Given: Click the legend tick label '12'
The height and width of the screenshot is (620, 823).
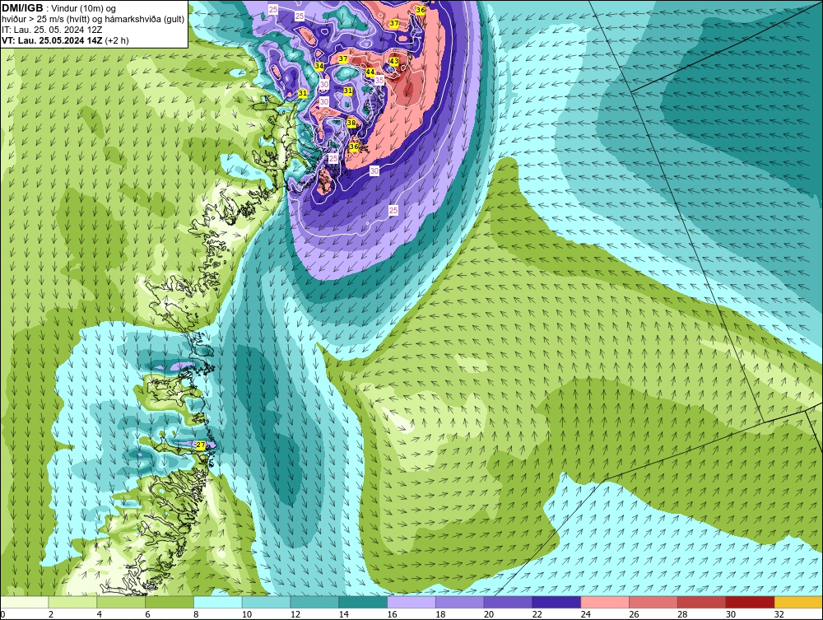Looking at the screenshot, I should [295, 614].
